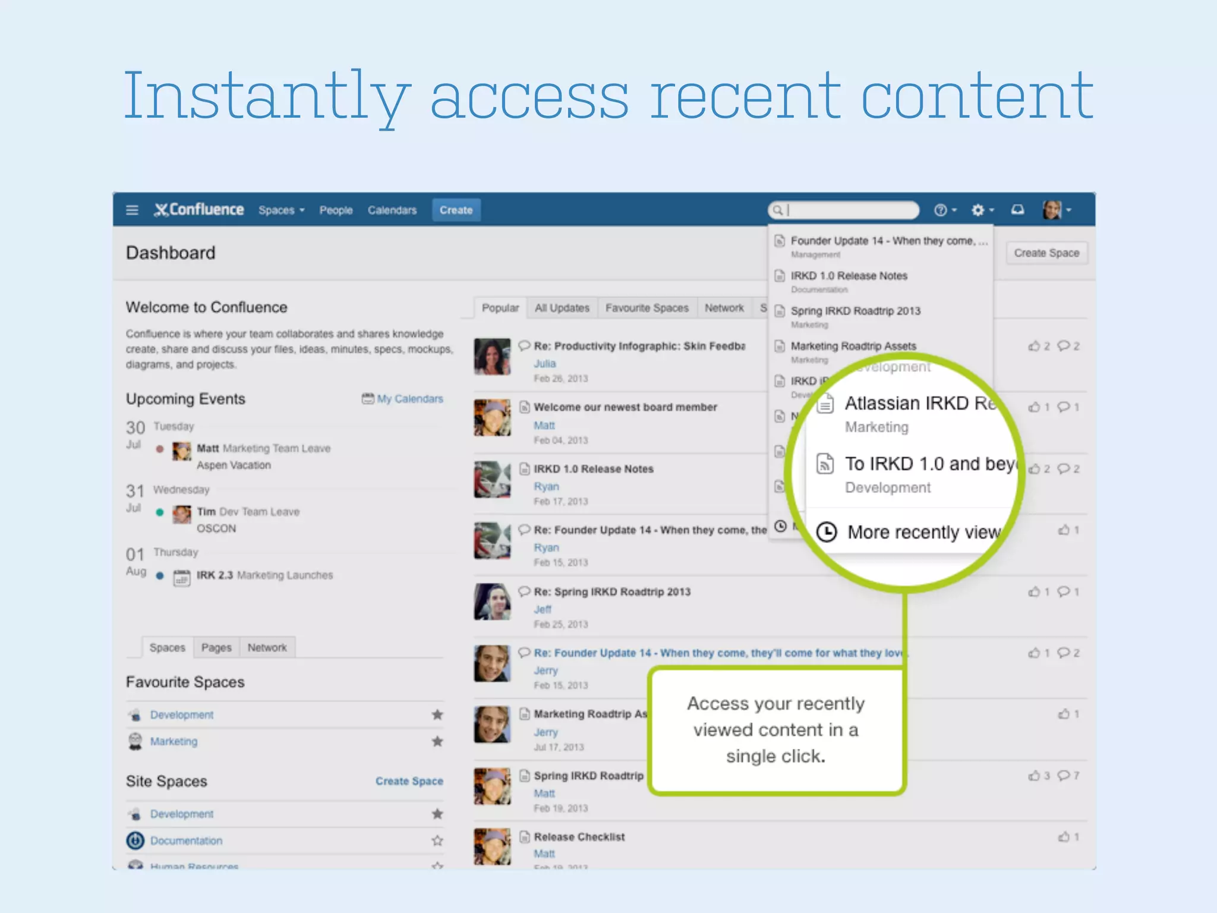Click the Create button
This screenshot has height=913, width=1217.
coord(456,210)
